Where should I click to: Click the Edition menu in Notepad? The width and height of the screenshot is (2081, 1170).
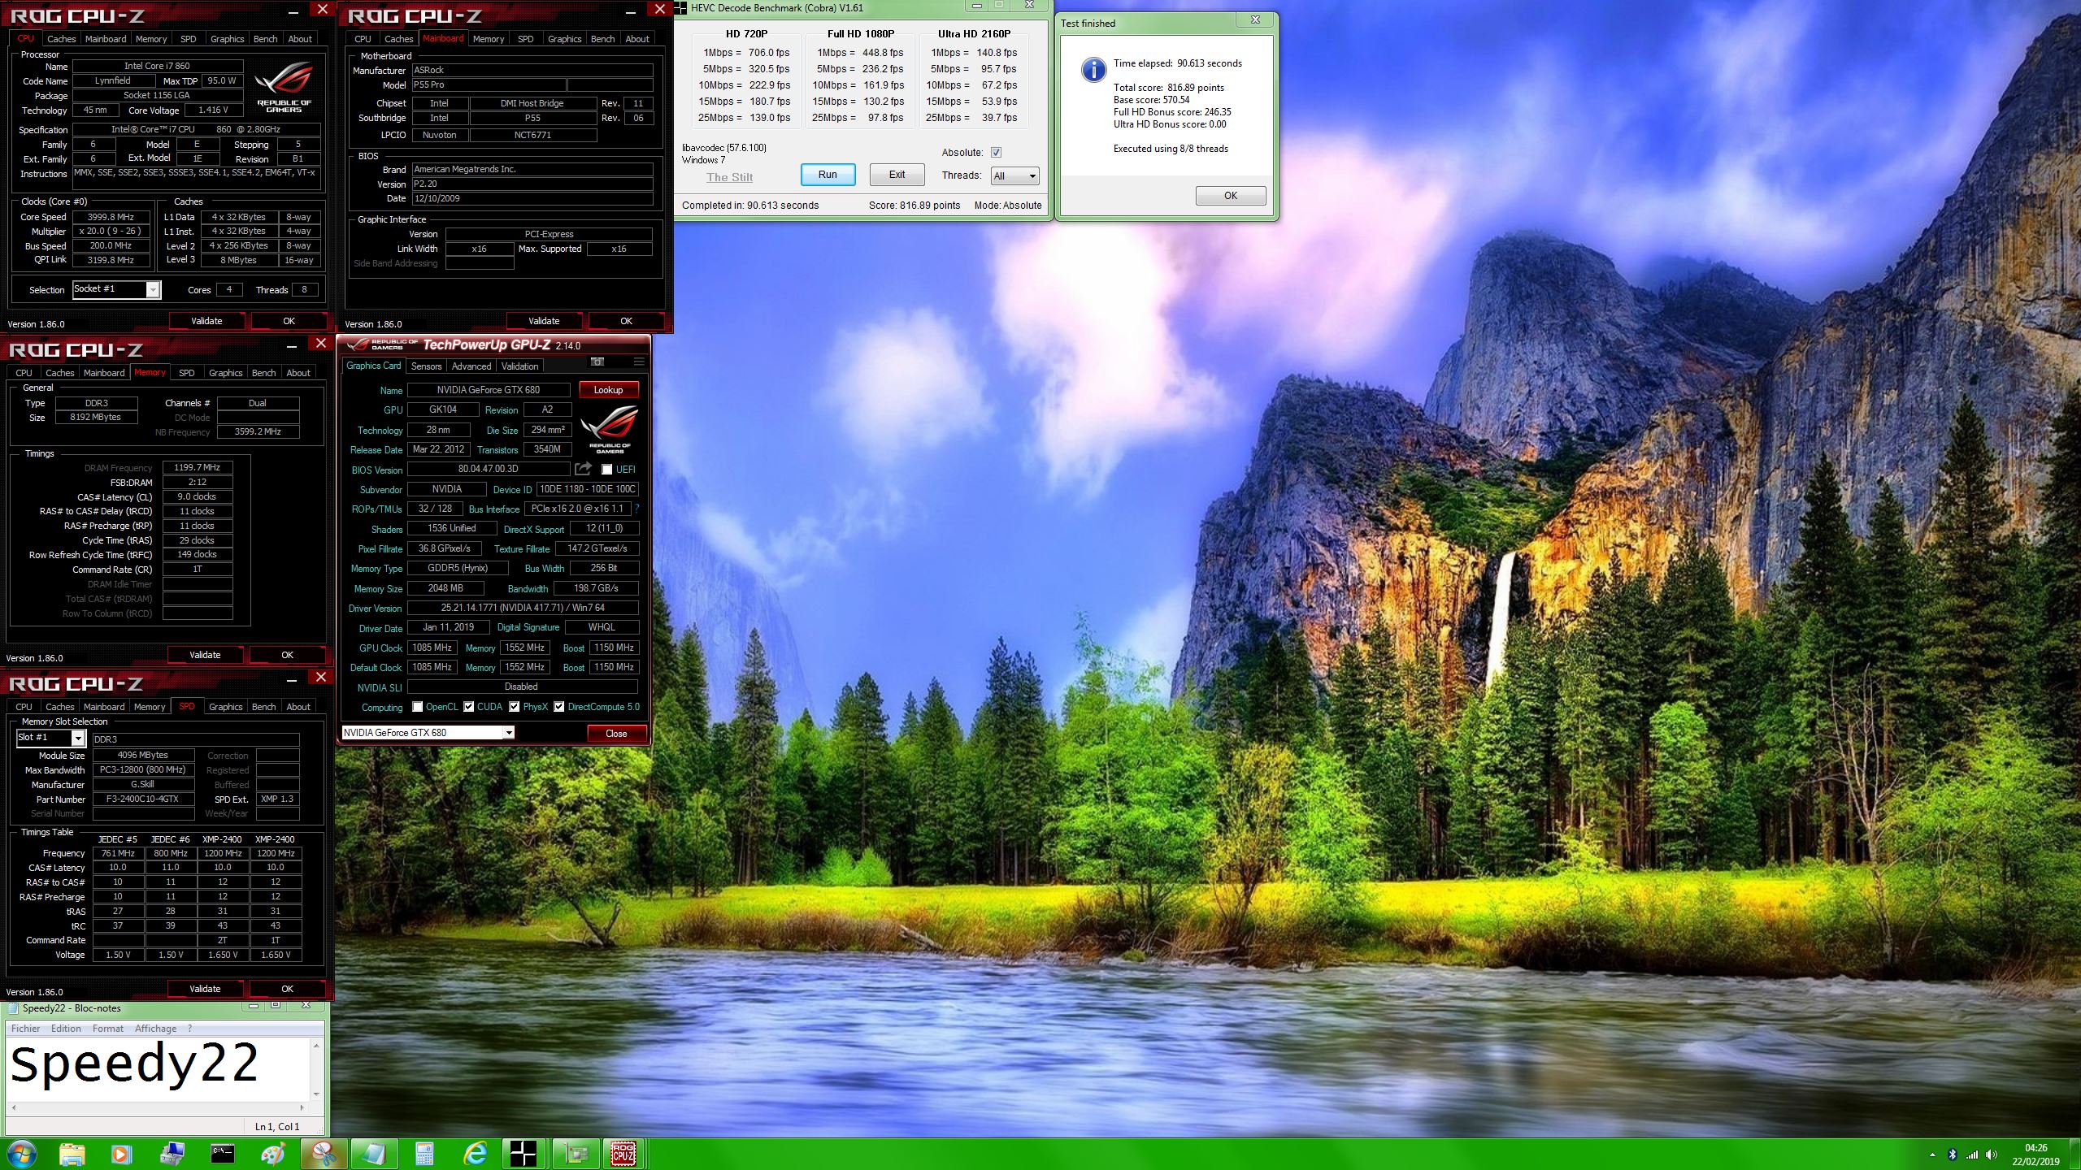coord(66,1029)
